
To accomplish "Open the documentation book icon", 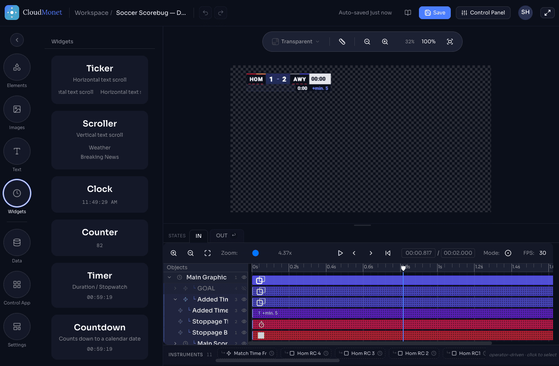I will click(408, 13).
